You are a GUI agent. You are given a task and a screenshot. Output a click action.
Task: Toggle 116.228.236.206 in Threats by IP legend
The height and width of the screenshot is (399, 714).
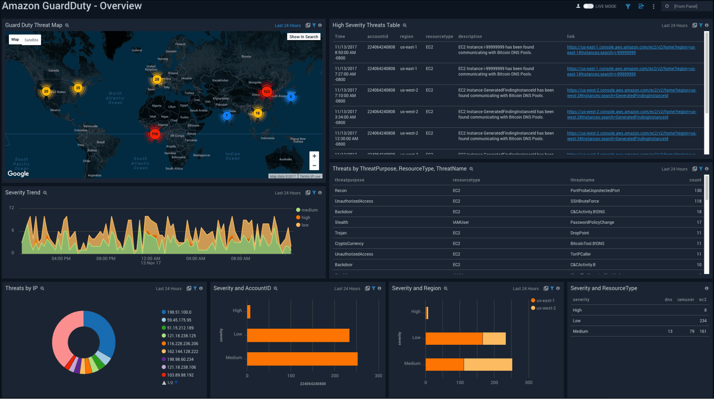coord(180,344)
